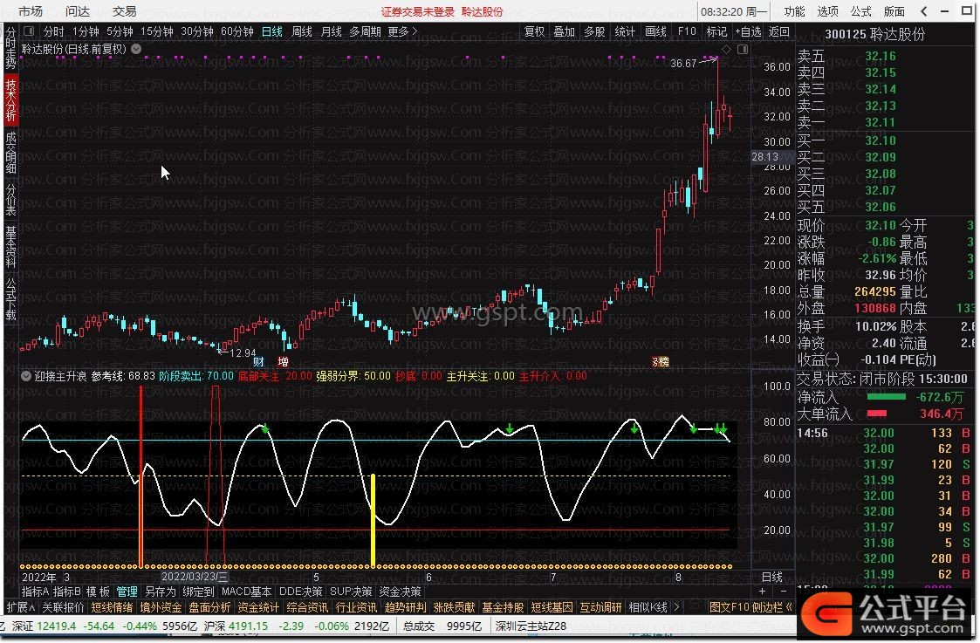Select the 15分钟 timeframe
980x643 pixels.
point(156,31)
